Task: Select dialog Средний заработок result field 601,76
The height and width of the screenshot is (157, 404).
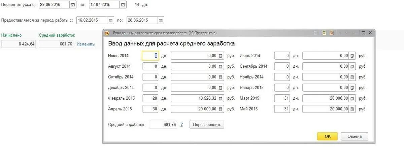Action: (163, 125)
